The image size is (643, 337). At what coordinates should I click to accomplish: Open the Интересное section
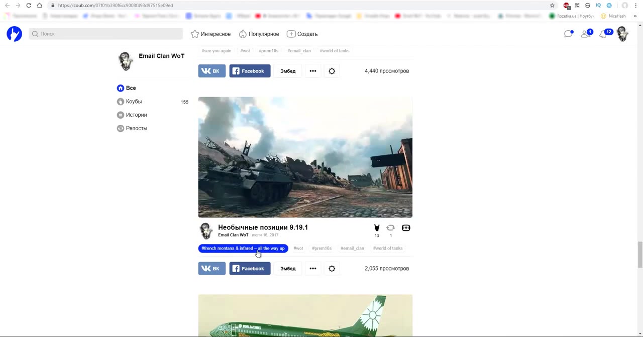pos(211,34)
